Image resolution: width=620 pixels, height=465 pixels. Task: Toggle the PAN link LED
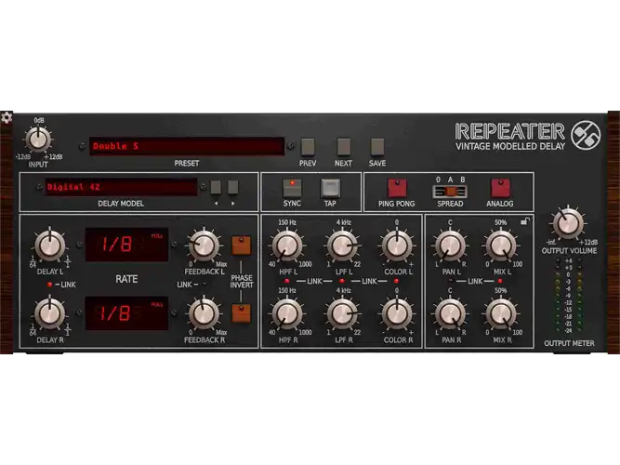click(x=451, y=281)
